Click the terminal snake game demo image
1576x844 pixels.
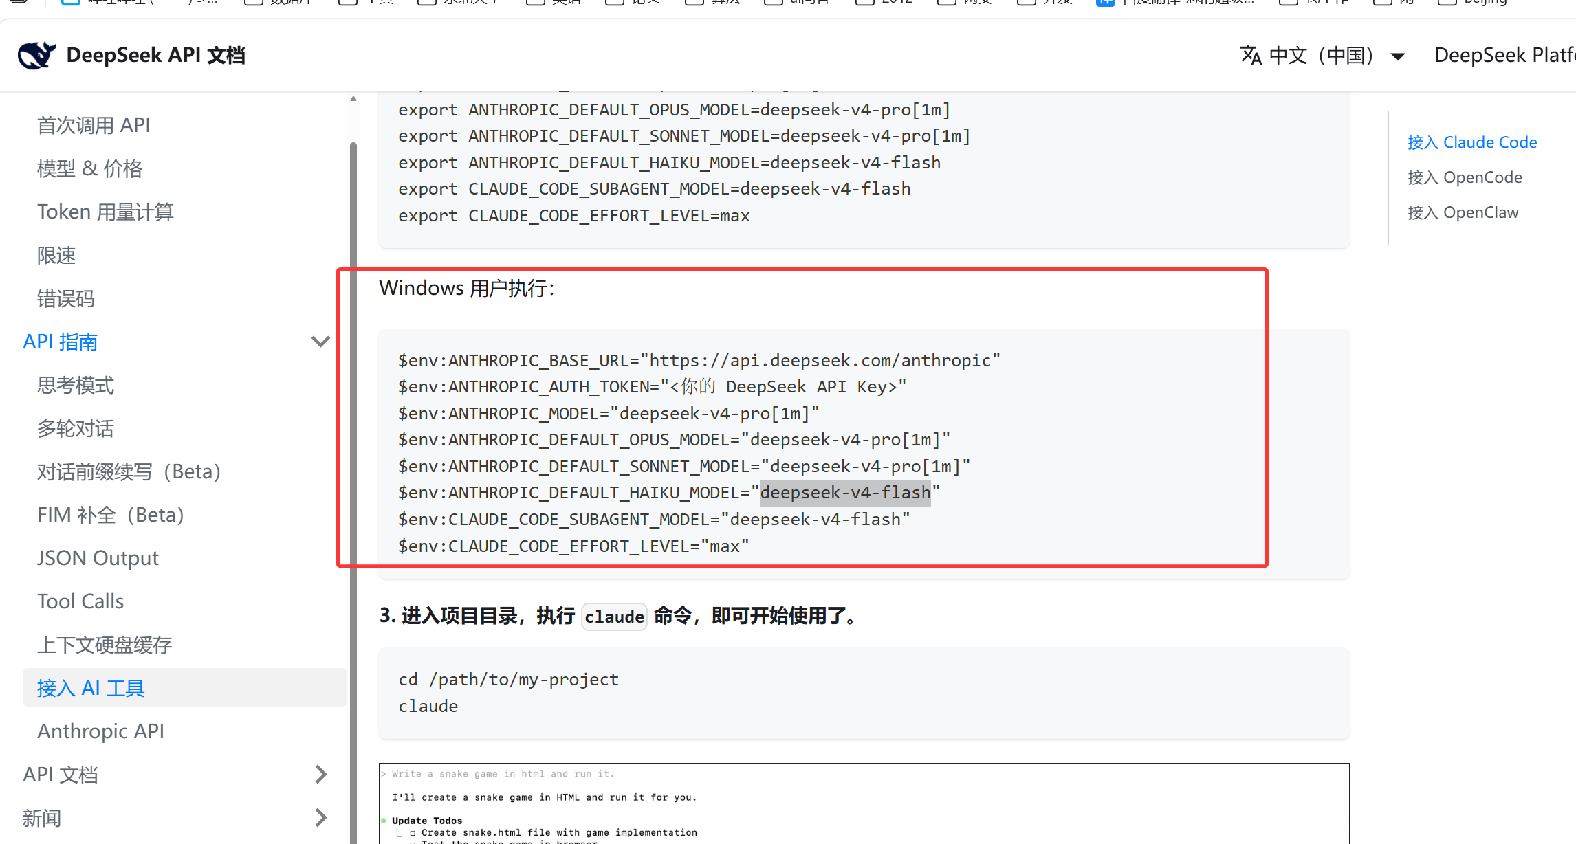tap(864, 803)
